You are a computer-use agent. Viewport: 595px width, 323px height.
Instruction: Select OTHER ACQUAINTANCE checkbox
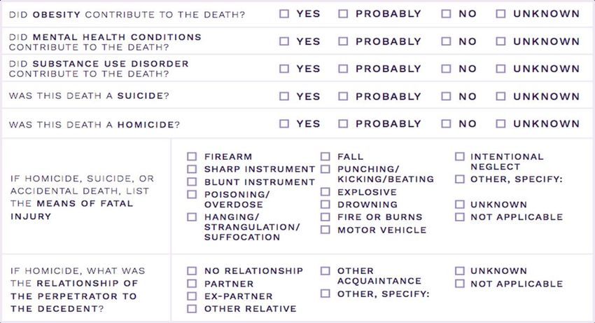[325, 271]
